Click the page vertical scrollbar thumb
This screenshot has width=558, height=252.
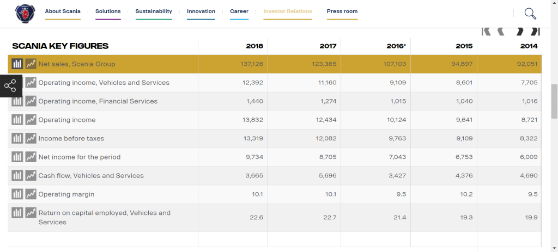tap(554, 101)
